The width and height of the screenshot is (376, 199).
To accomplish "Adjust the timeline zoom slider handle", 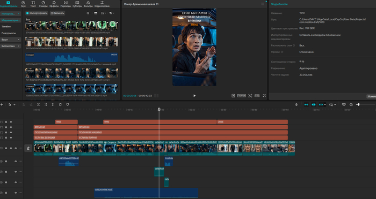I will 358,105.
